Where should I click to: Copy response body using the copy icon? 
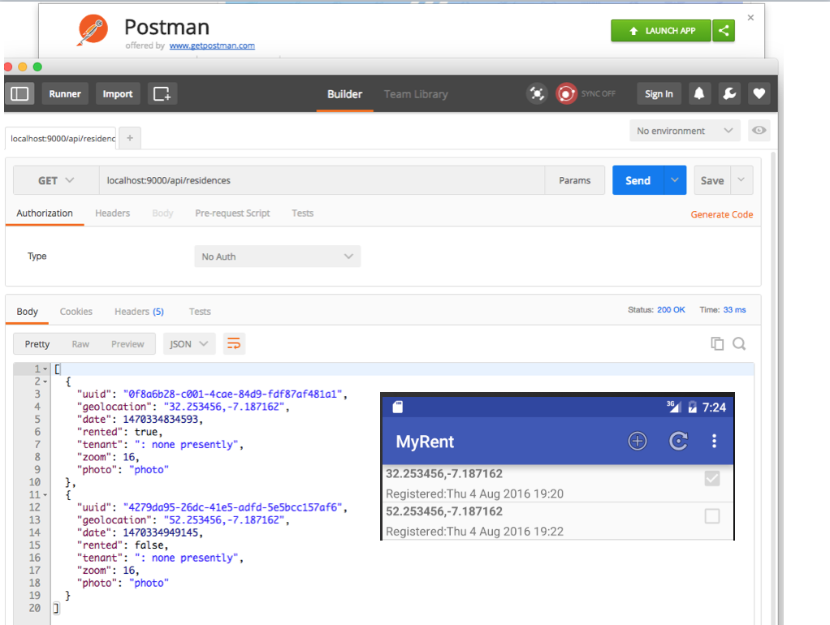(x=717, y=343)
